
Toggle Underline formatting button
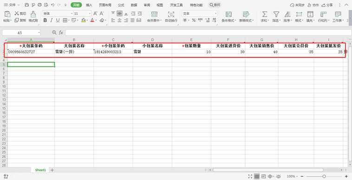[x=58, y=20]
